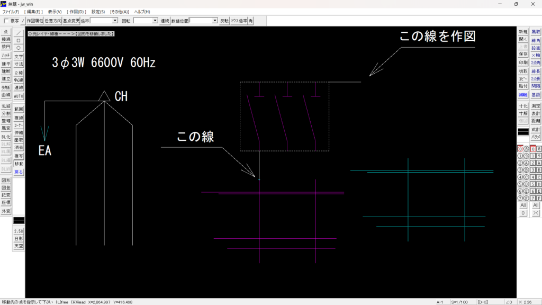The image size is (542, 305).
Task: Activate the 文字 text tool
Action: point(19,56)
